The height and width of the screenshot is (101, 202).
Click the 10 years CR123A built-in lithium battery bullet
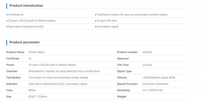click(32, 21)
